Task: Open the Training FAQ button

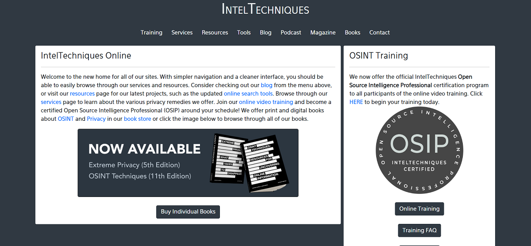Action: 419,231
